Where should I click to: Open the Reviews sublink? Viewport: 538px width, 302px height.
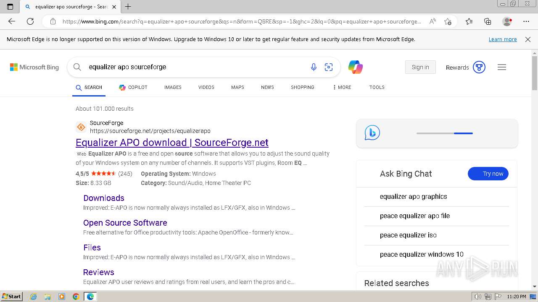click(99, 272)
